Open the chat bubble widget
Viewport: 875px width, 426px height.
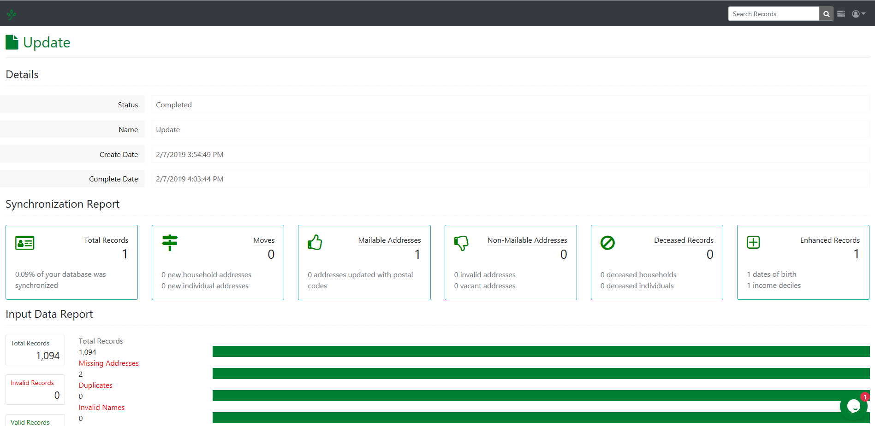[x=853, y=406]
